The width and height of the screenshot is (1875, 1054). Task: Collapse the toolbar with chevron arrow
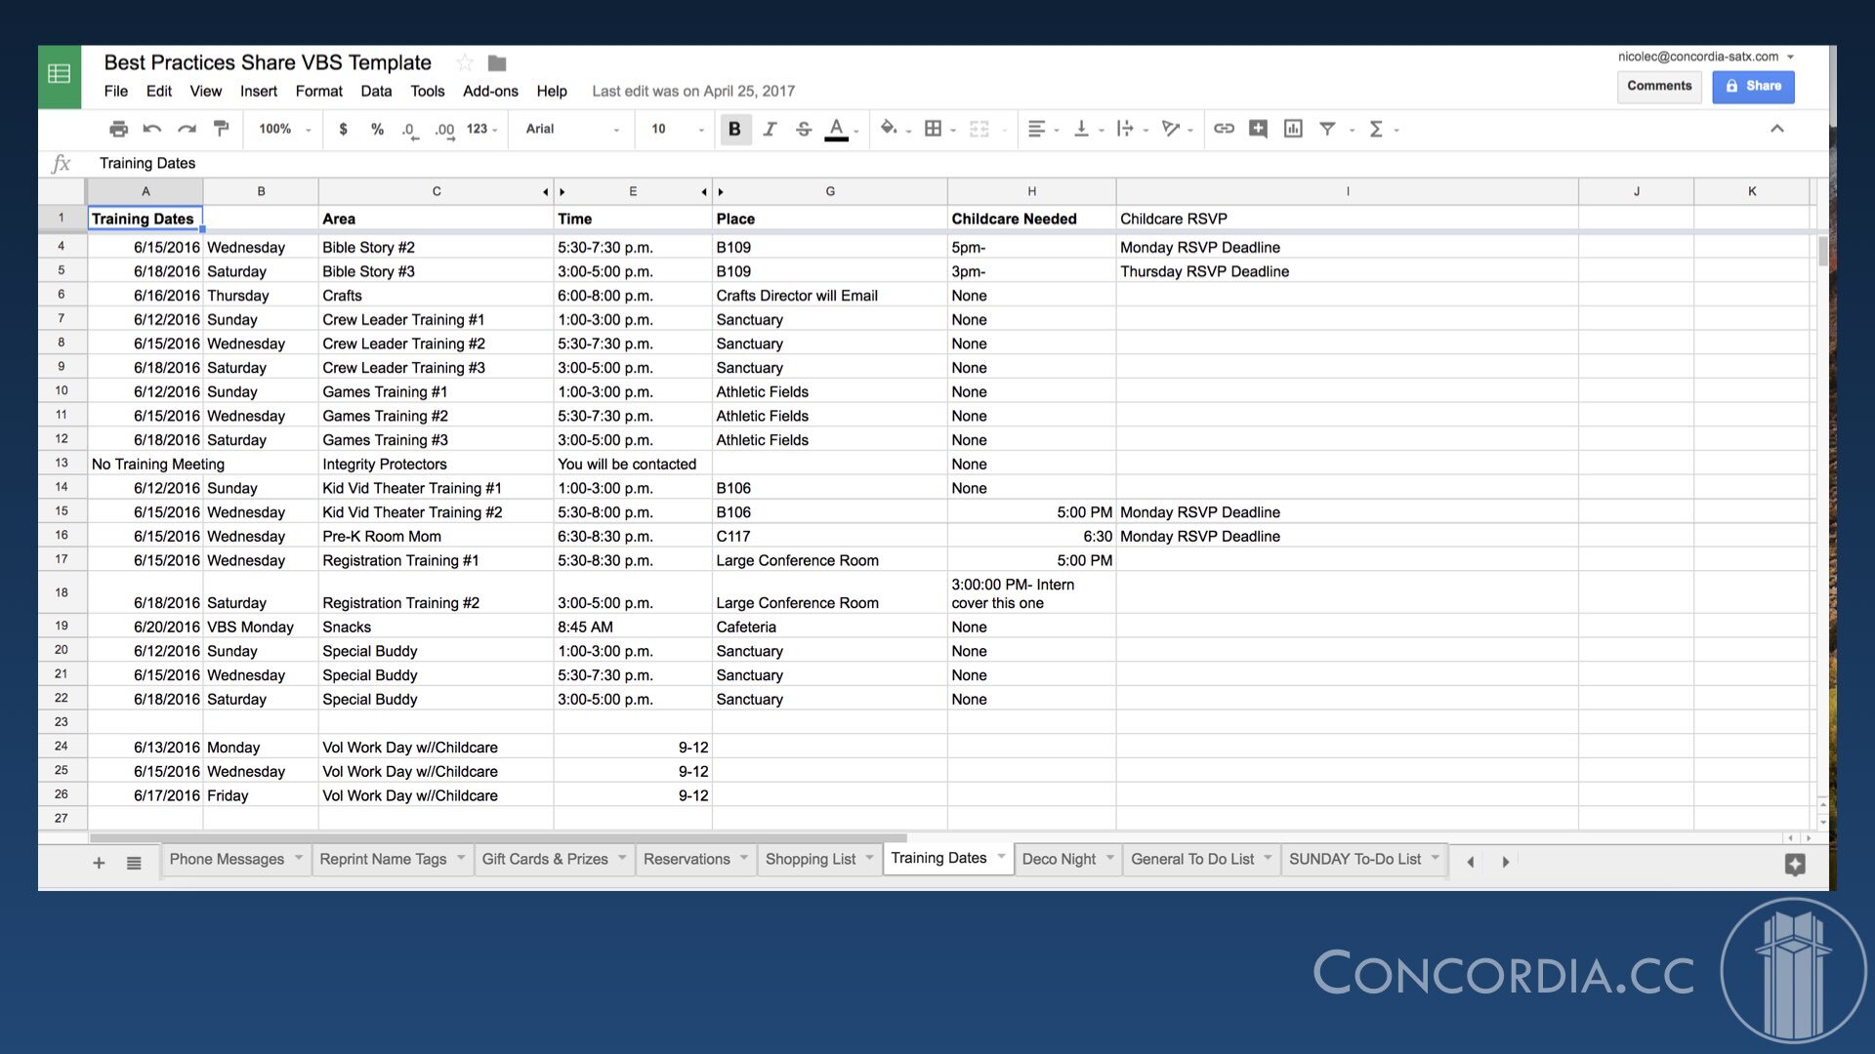click(x=1776, y=128)
